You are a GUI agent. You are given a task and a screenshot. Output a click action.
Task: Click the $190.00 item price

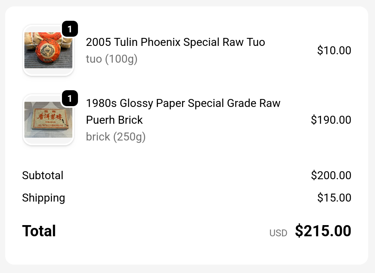coord(331,120)
